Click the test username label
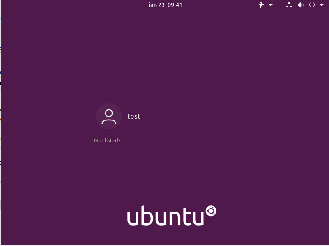The height and width of the screenshot is (246, 329). (134, 116)
